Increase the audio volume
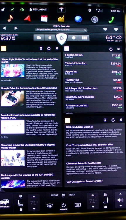Screen dimensions: 126x220 [120, 194]
